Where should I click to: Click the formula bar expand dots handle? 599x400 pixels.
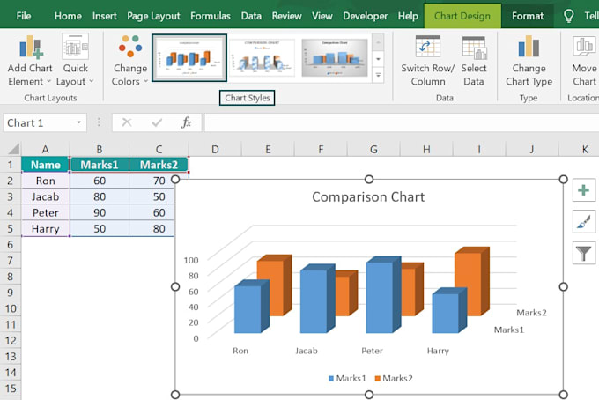(x=99, y=122)
